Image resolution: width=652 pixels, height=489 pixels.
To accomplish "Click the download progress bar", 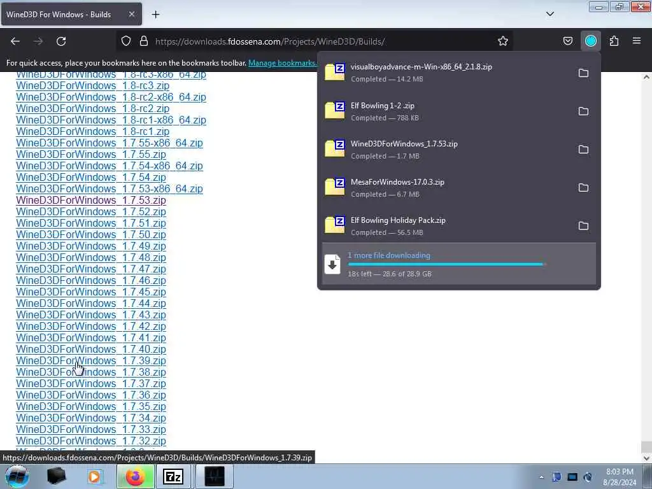I will click(x=446, y=264).
